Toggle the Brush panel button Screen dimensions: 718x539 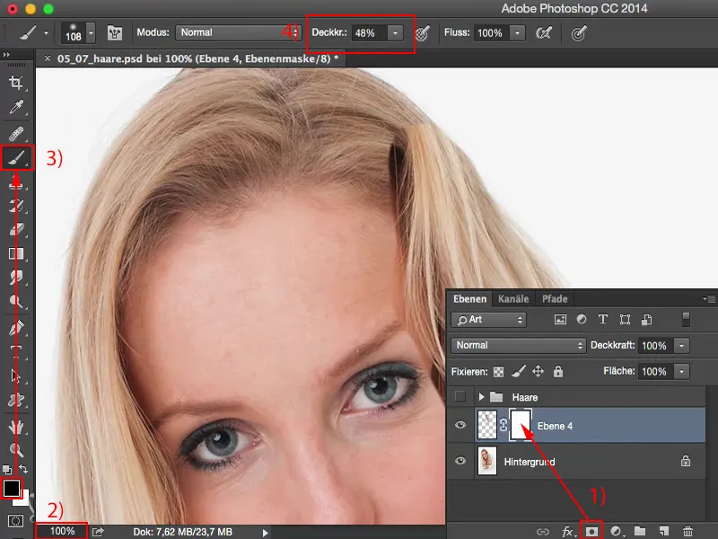[115, 32]
